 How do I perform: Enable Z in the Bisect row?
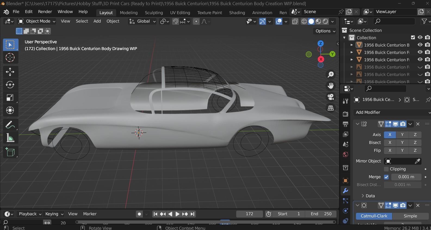[x=415, y=143]
